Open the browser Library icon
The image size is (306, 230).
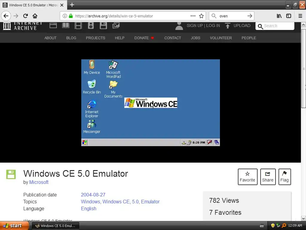click(x=279, y=16)
